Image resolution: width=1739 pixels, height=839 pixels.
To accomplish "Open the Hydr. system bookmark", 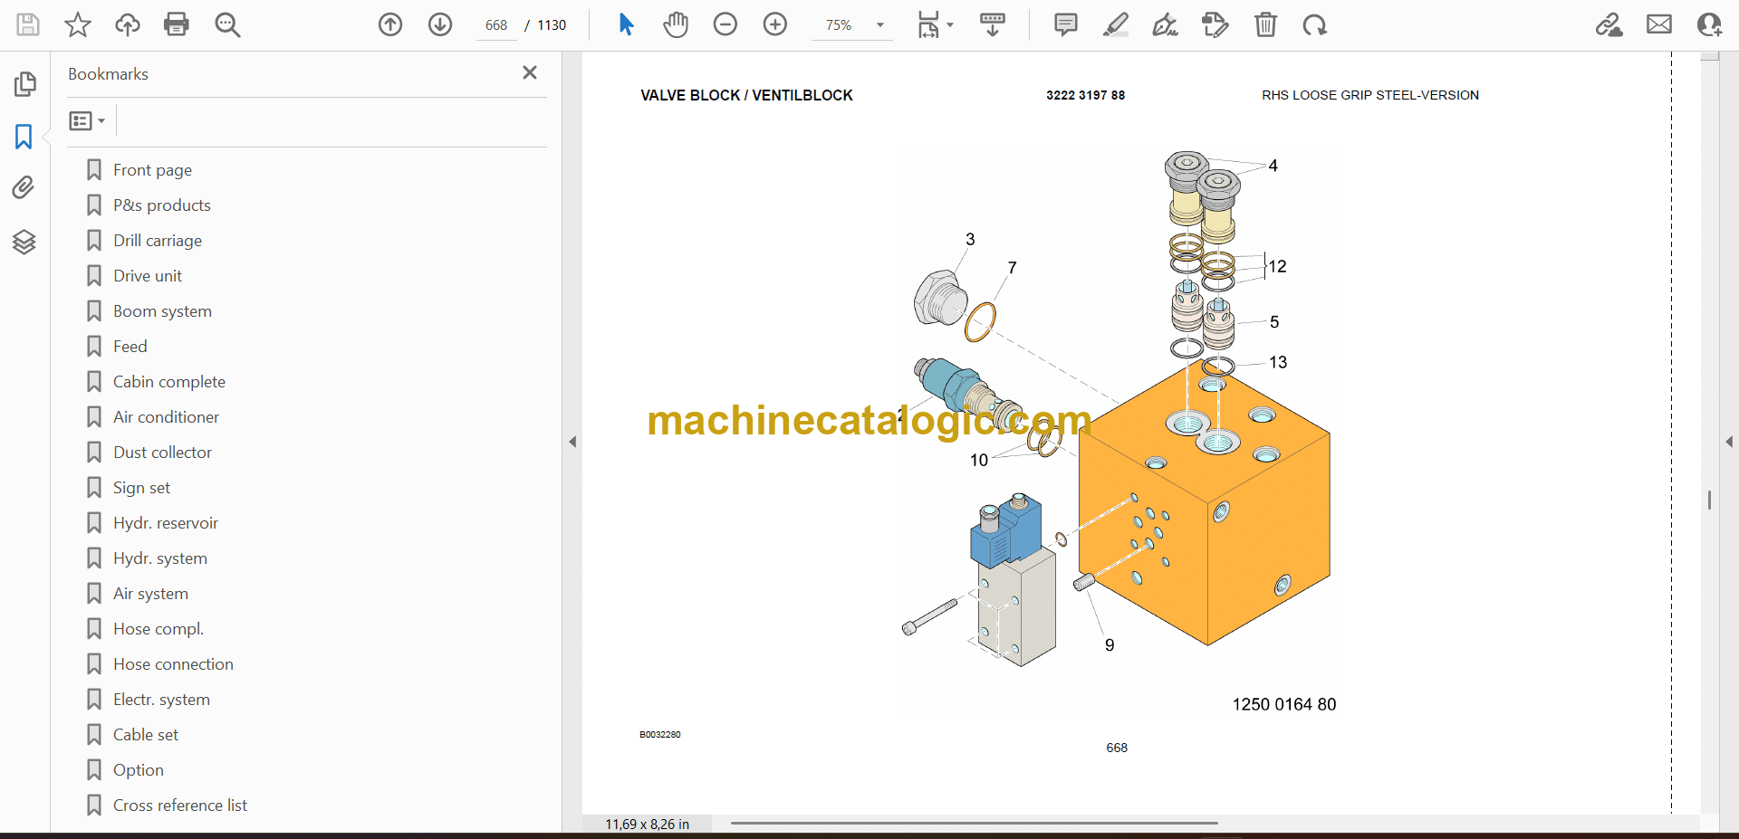I will (x=159, y=558).
